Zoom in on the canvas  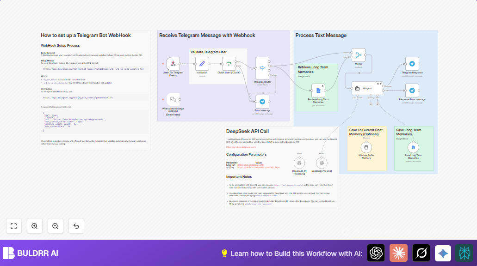[x=34, y=226]
